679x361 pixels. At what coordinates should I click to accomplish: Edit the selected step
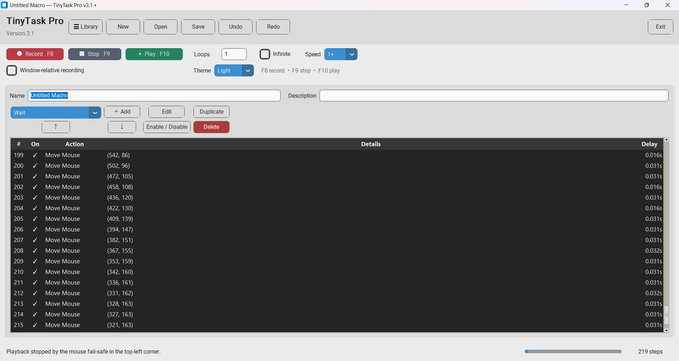(x=167, y=112)
